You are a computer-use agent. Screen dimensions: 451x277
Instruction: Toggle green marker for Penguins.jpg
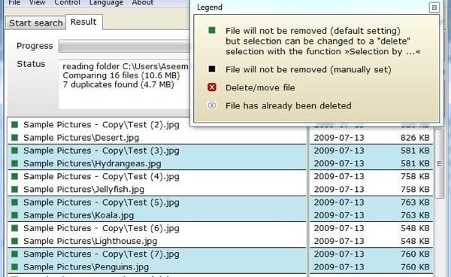(x=14, y=267)
